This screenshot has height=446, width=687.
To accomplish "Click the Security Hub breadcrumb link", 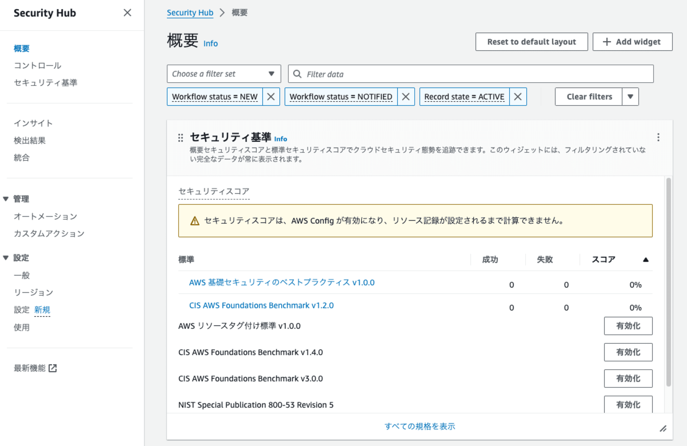I will click(190, 13).
